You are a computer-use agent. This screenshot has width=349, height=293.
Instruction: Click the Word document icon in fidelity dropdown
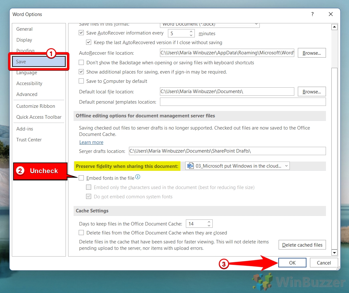[x=190, y=166]
